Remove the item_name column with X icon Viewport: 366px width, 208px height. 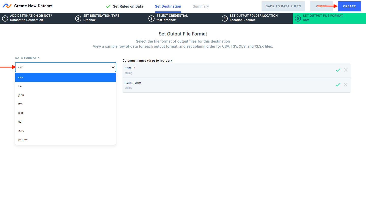tap(346, 85)
